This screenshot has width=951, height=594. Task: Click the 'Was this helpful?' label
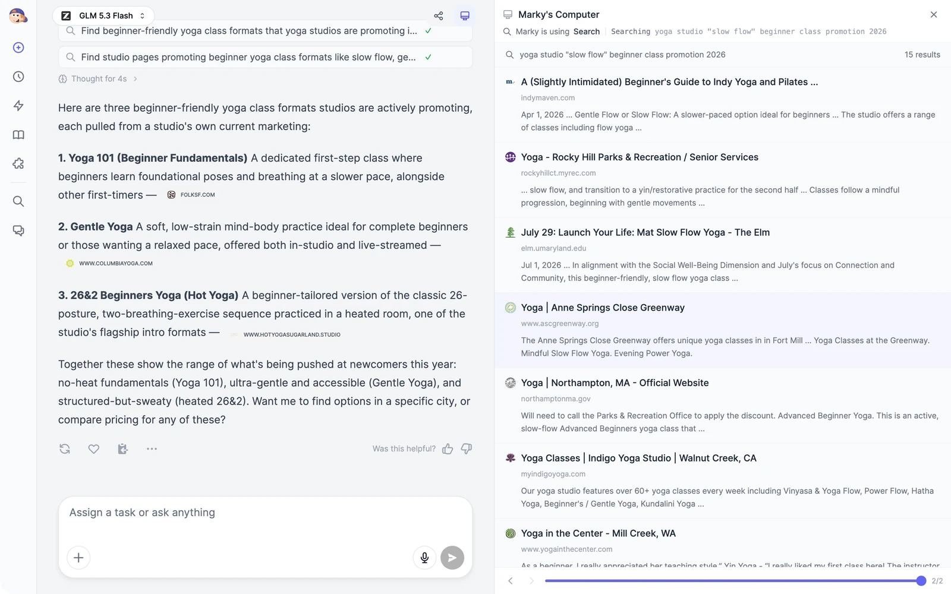404,449
